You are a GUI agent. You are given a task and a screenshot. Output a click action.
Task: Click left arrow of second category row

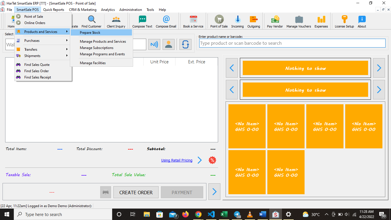click(232, 90)
